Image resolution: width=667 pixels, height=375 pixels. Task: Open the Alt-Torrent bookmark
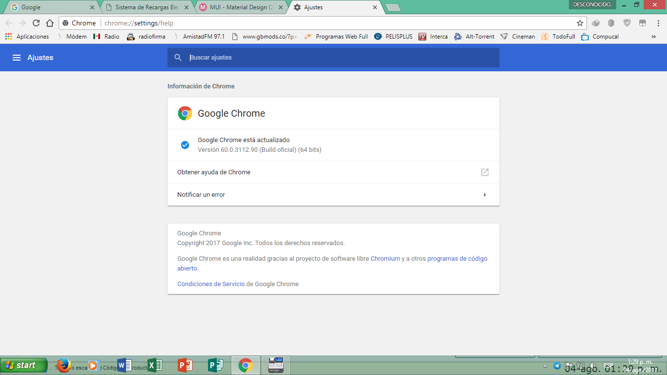pos(474,37)
